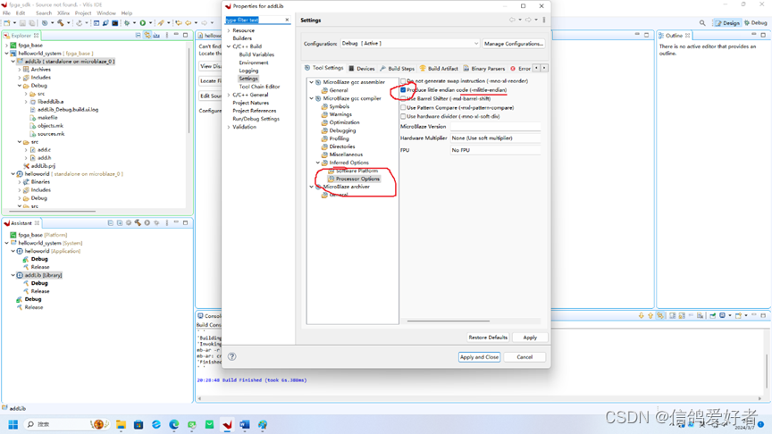Click the Apply button
772x434 pixels.
[x=530, y=338]
